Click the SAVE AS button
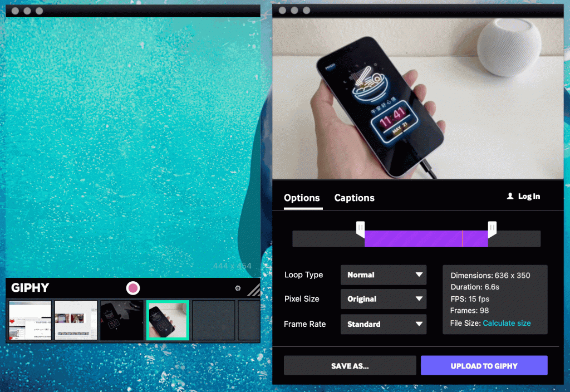 point(350,365)
